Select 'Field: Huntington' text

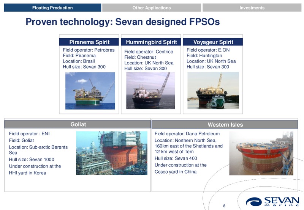click(204, 55)
